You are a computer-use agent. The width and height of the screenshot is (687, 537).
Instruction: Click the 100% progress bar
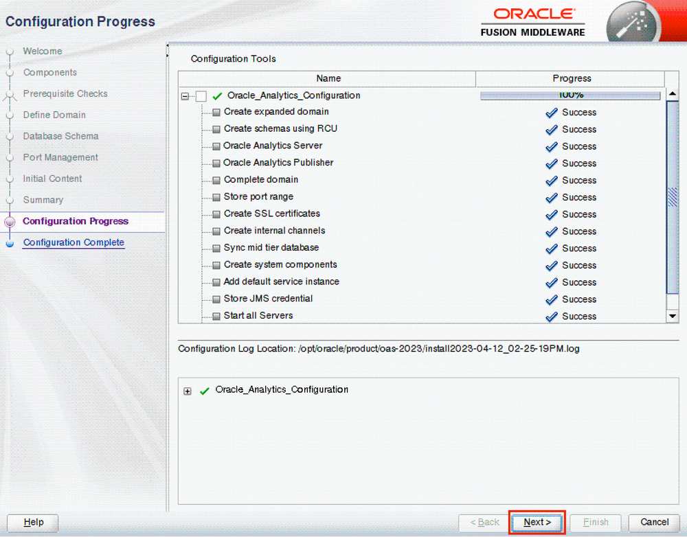click(x=570, y=95)
